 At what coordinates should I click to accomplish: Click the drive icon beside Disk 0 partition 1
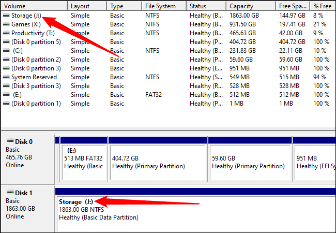(x=6, y=104)
